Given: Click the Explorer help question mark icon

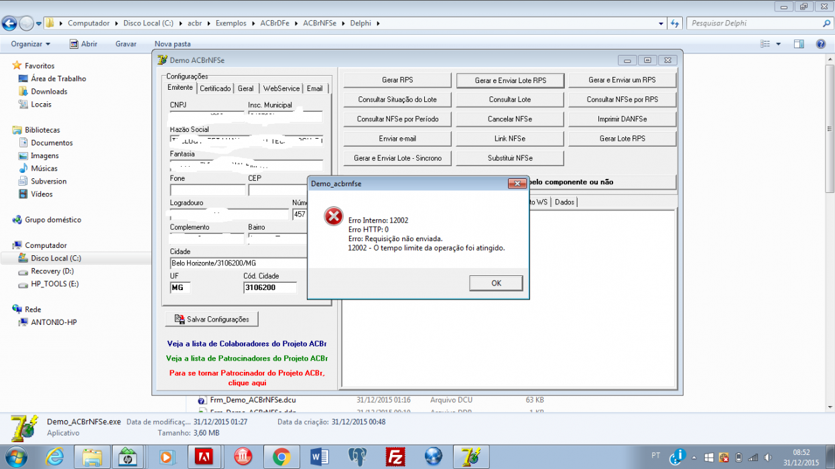Looking at the screenshot, I should 821,44.
